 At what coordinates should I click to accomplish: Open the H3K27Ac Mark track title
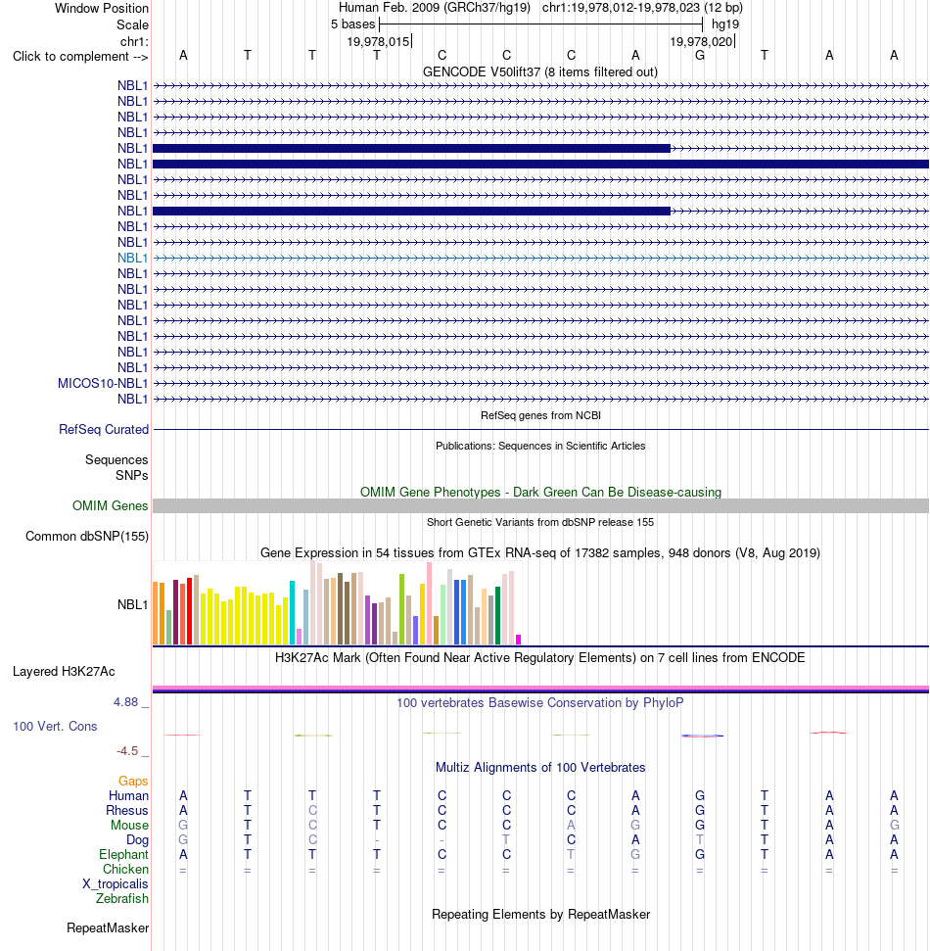(x=540, y=657)
